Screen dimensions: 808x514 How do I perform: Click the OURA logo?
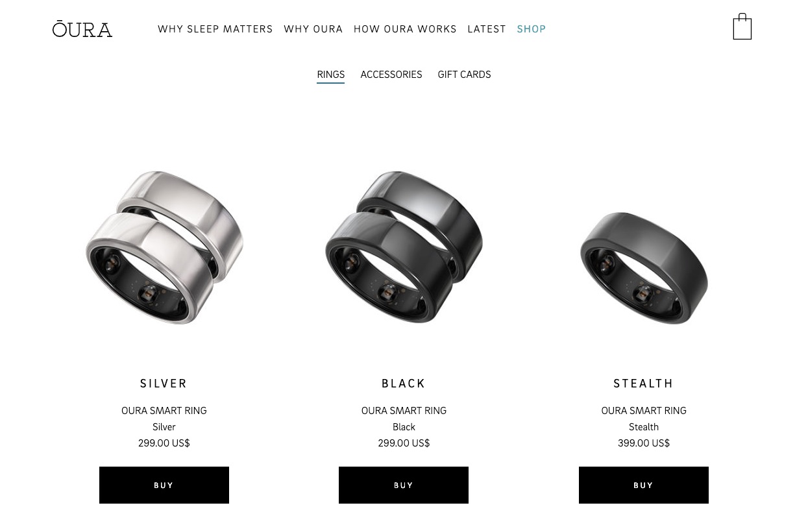(82, 29)
